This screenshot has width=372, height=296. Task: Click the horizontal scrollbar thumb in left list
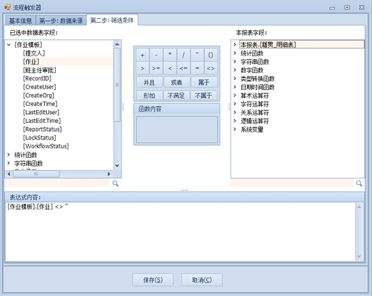pyautogui.click(x=36, y=174)
